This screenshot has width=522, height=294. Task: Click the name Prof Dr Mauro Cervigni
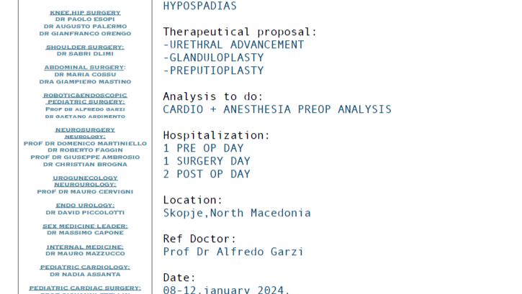tap(85, 192)
